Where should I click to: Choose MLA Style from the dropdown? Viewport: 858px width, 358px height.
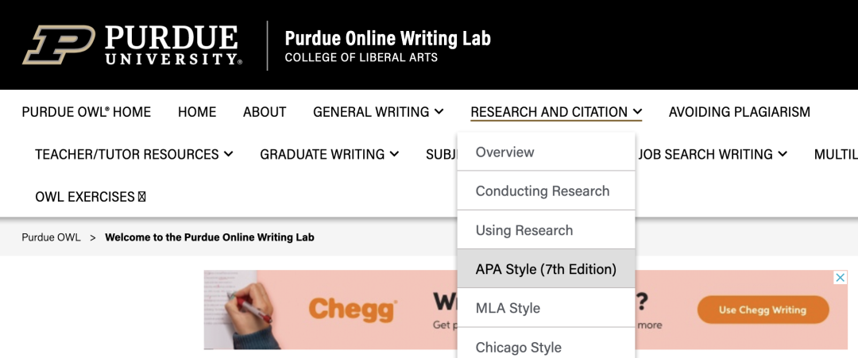click(x=546, y=308)
